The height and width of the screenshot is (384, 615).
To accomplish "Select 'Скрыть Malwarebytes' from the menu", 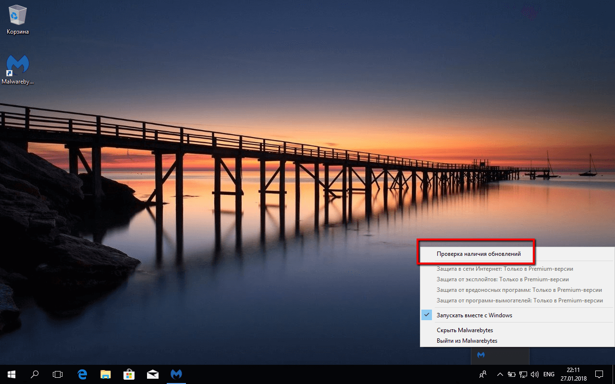I will (x=517, y=330).
